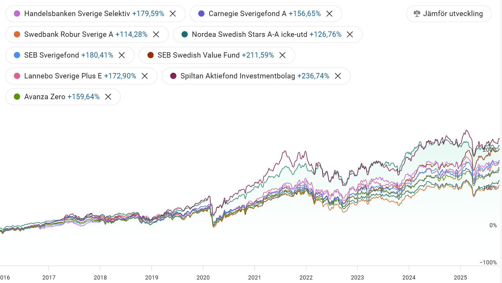Image resolution: width=502 pixels, height=283 pixels.
Task: Click X on Swedbank Robur Sverige A
Action: point(156,34)
